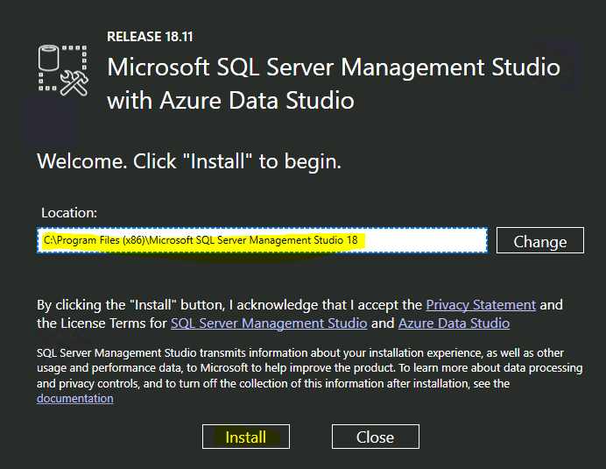Click the Change location button
606x469 pixels.
point(540,240)
